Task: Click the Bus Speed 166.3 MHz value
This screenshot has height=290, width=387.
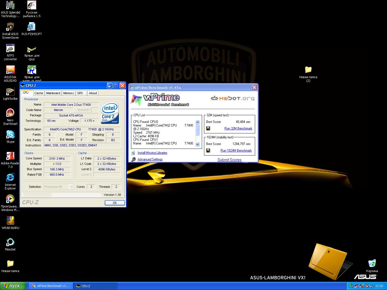Action: pos(57,169)
